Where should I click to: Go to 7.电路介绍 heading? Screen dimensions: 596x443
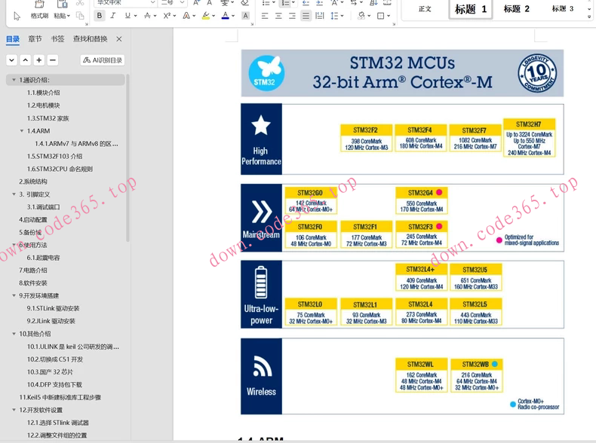click(33, 270)
